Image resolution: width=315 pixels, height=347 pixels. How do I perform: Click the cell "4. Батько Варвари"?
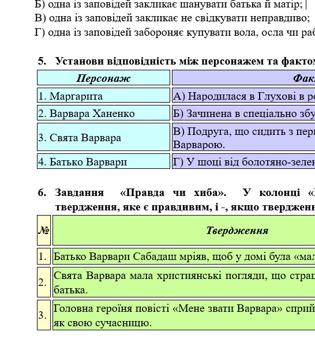click(103, 161)
